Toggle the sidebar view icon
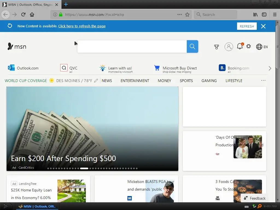The image size is (280, 210). (264, 14)
